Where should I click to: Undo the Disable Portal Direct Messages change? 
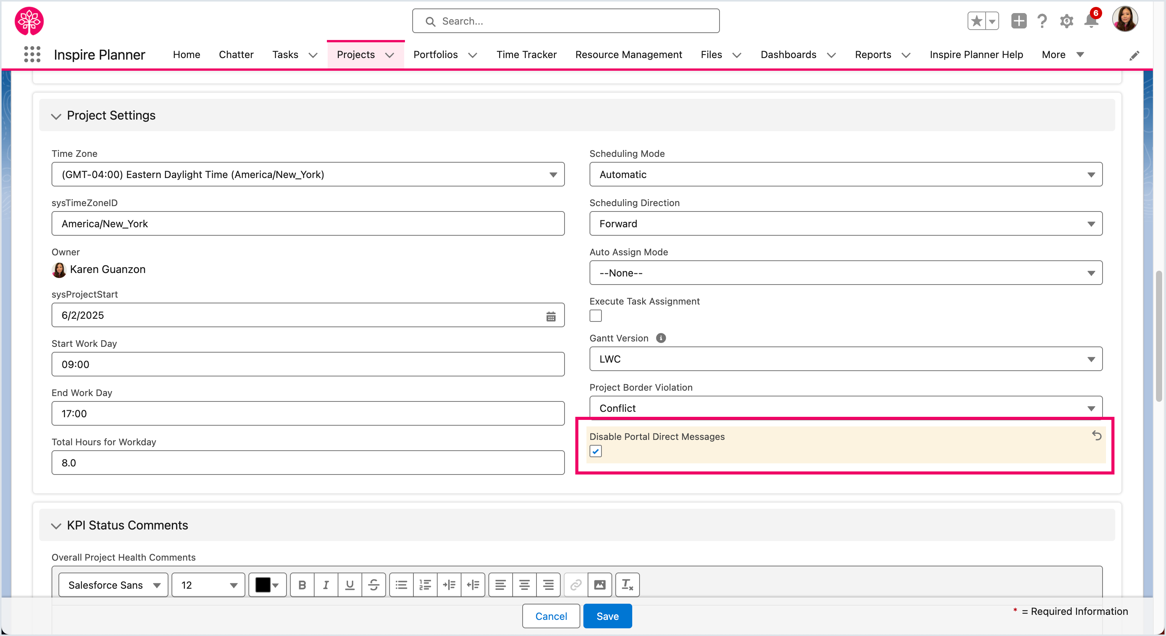pyautogui.click(x=1096, y=435)
